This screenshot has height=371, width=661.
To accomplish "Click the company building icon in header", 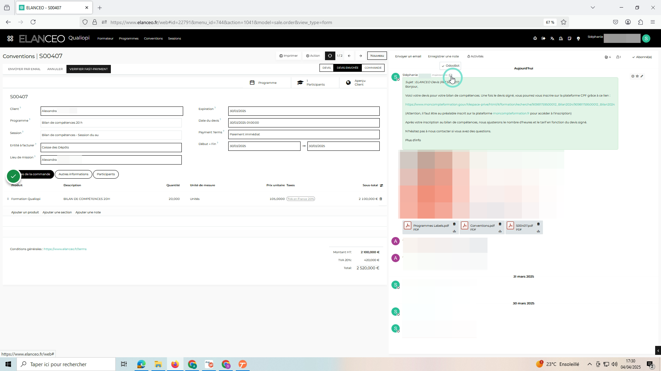I will (x=561, y=38).
